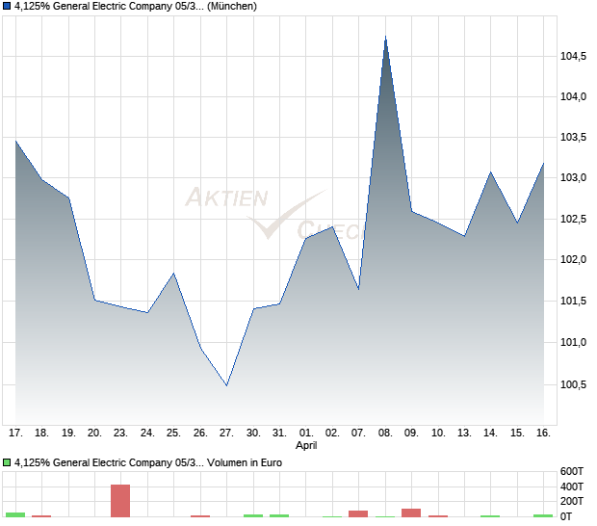The width and height of the screenshot is (597, 526).
Task: Click the volume title 'Volumen in Euro'
Action: 245,462
